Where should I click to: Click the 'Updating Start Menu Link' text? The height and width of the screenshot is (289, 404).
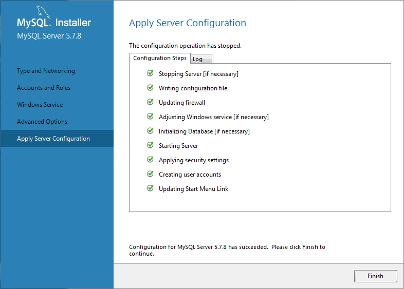(193, 189)
